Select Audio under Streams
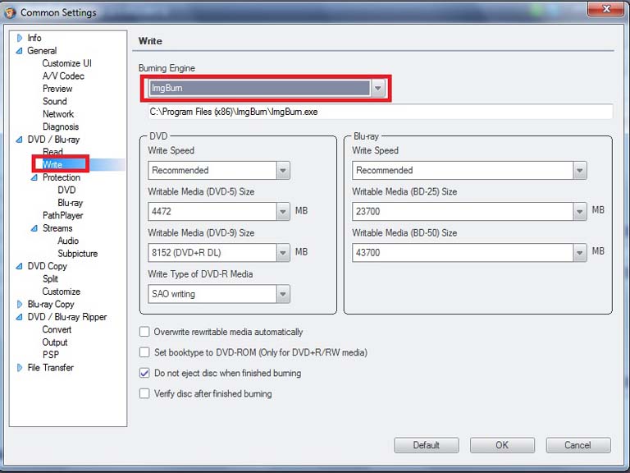This screenshot has height=473, width=630. (68, 241)
